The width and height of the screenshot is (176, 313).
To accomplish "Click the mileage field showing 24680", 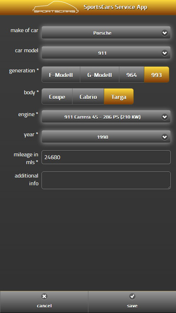I will (x=106, y=157).
